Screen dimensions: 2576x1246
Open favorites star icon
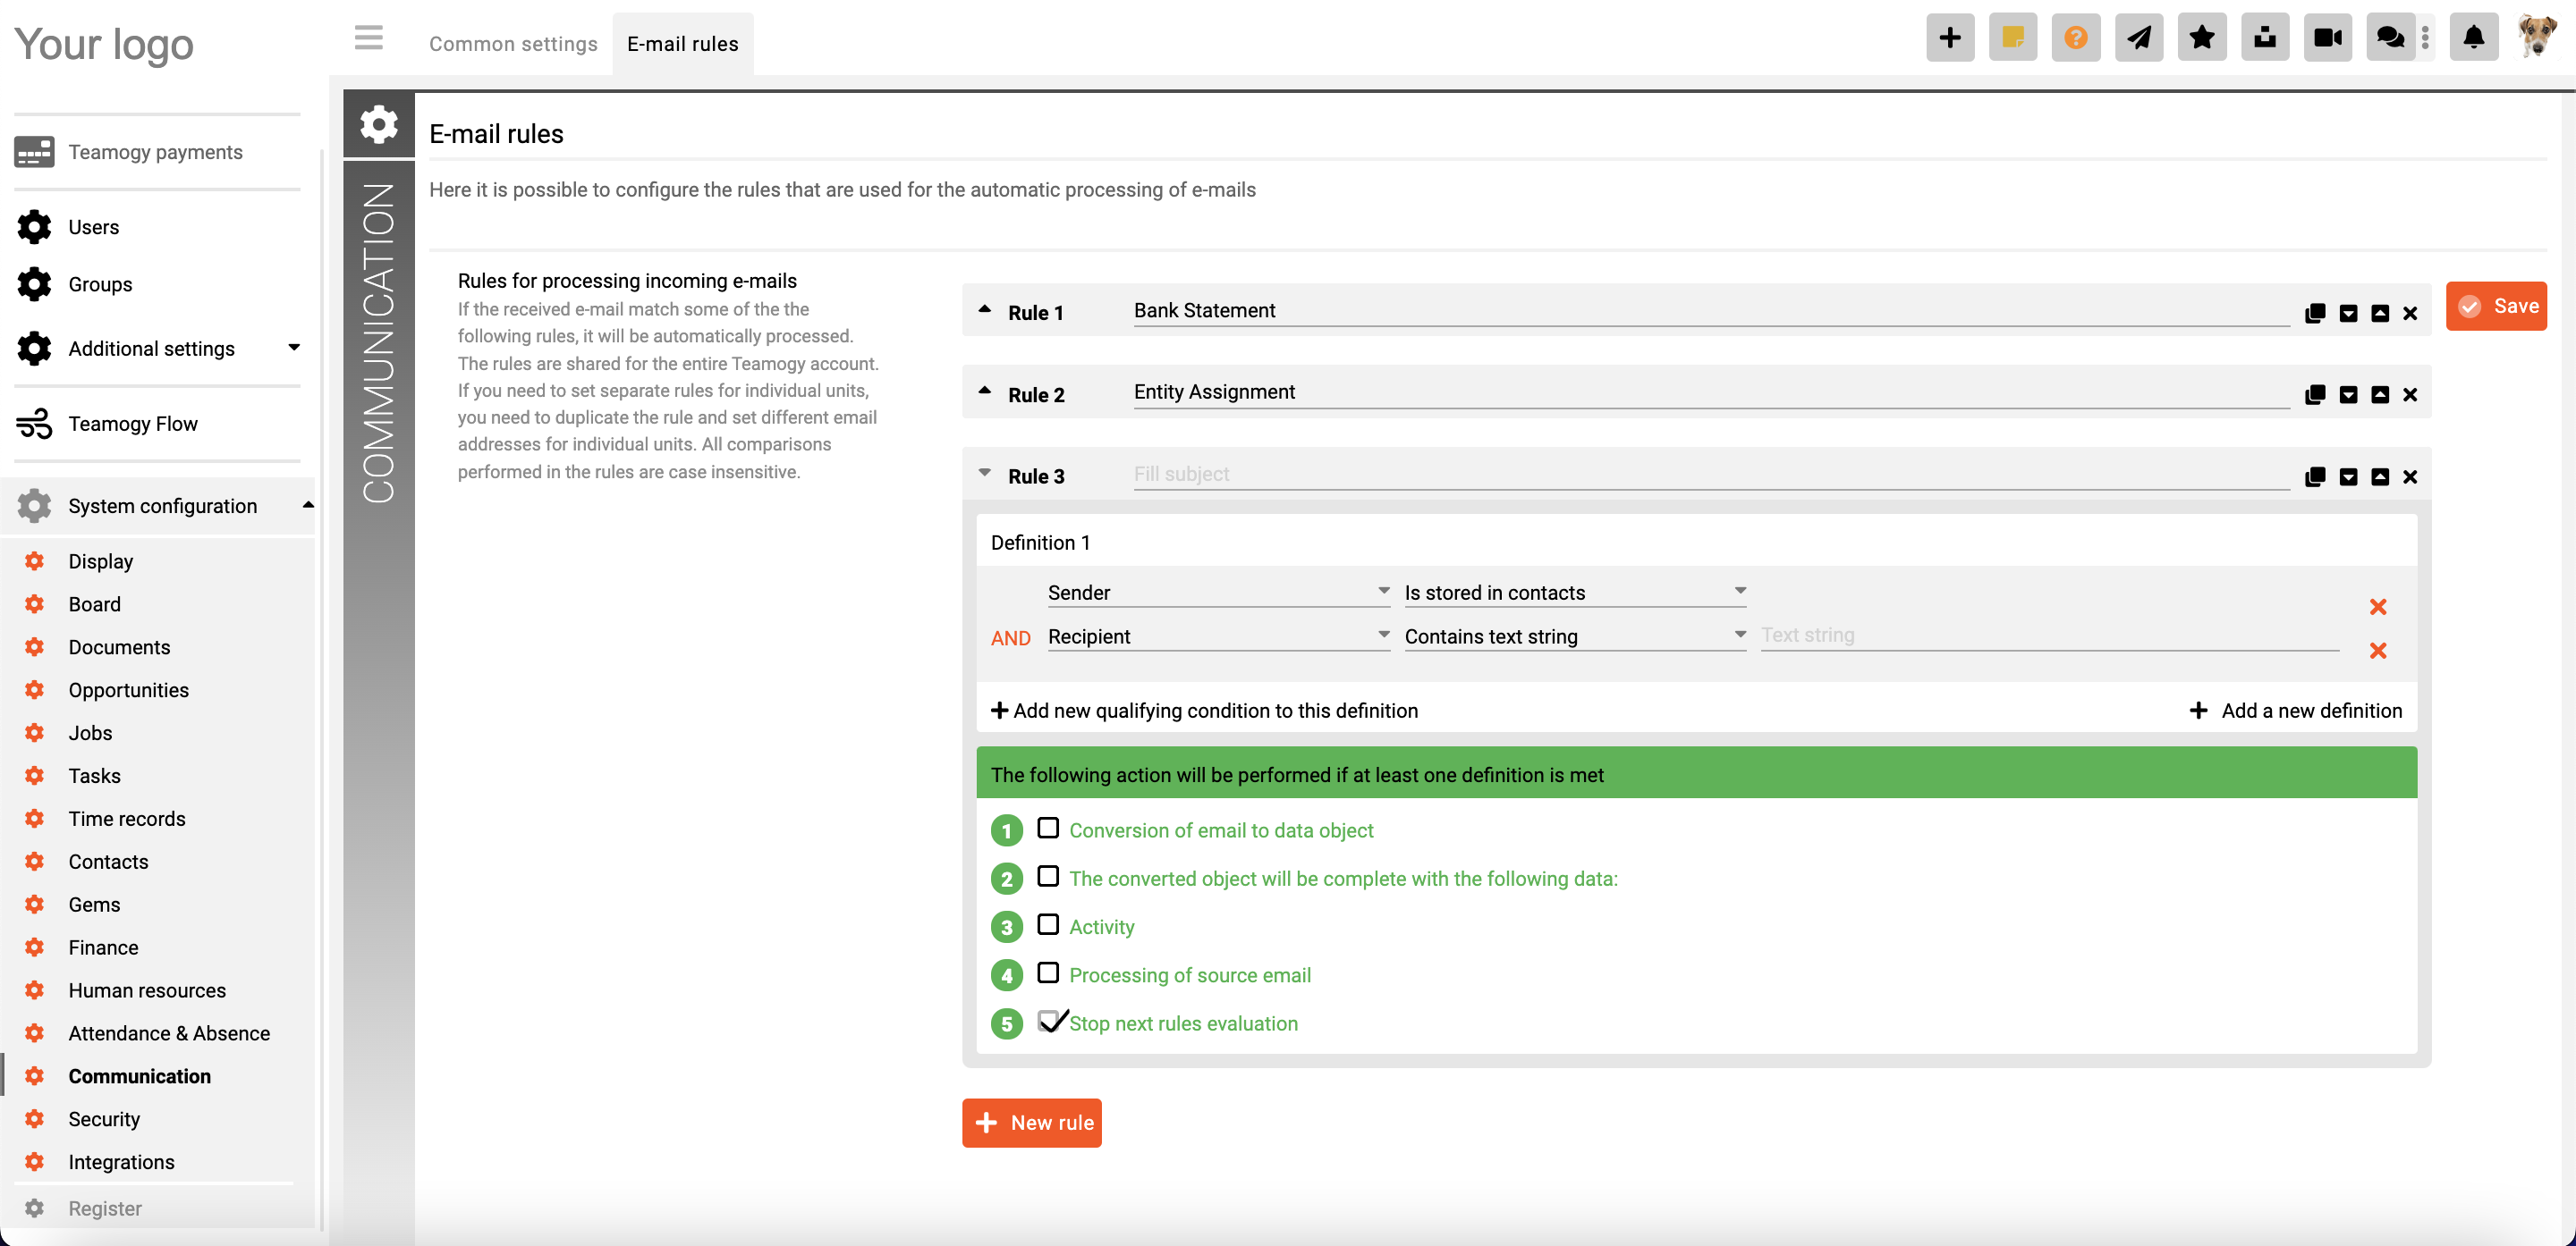pyautogui.click(x=2201, y=38)
